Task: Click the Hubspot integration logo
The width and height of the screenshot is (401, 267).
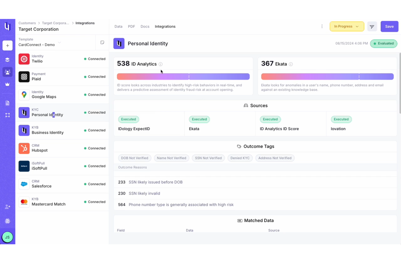Action: pyautogui.click(x=24, y=148)
